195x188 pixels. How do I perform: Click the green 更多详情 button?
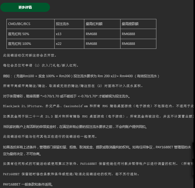25,7
